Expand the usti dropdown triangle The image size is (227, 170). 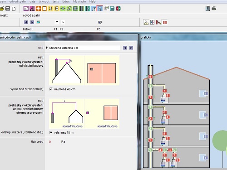pyautogui.click(x=47, y=48)
